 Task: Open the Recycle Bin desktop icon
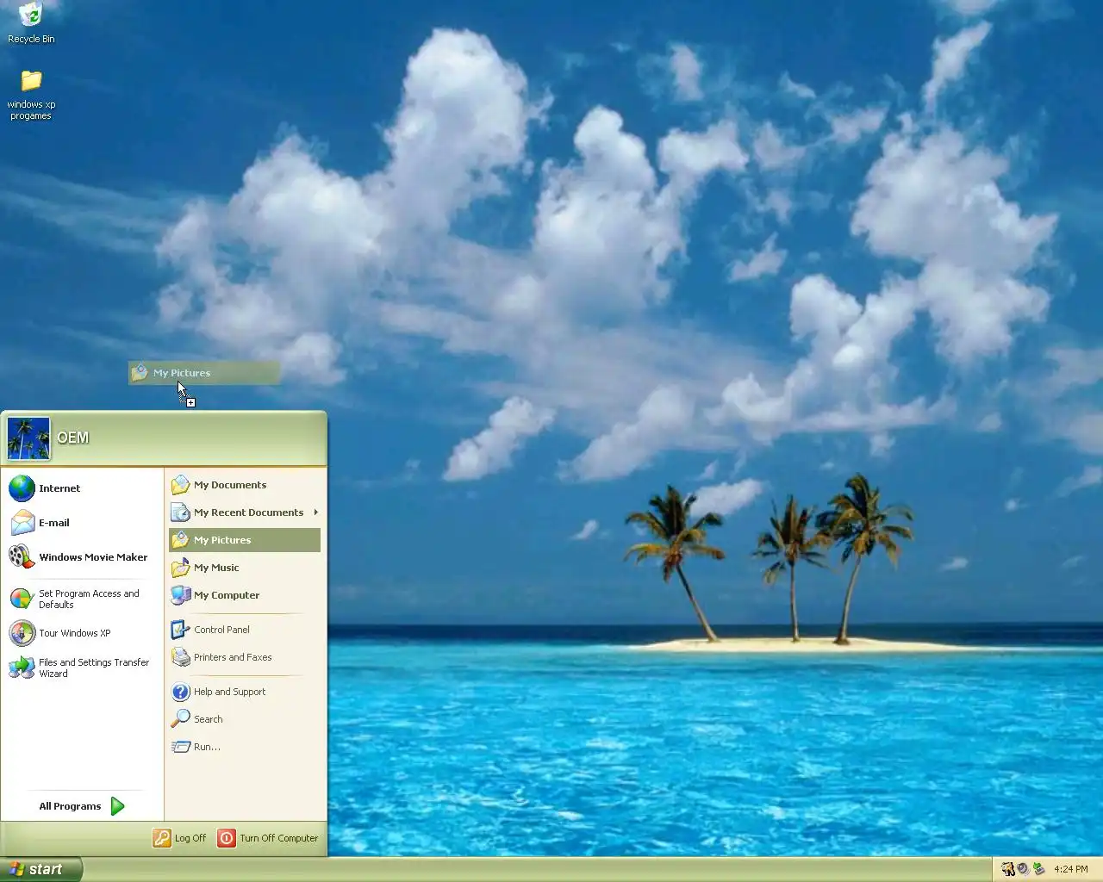point(31,23)
